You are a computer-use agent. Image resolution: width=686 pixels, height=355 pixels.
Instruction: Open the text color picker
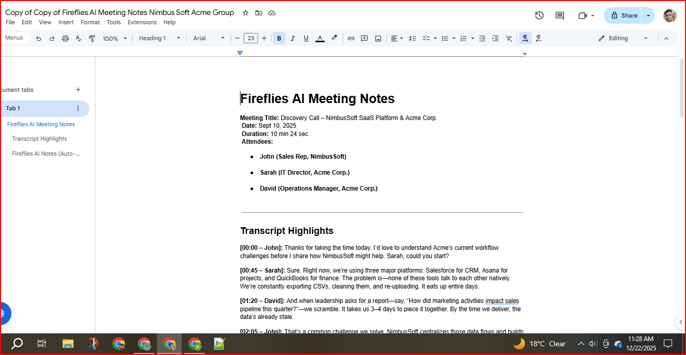tap(320, 38)
